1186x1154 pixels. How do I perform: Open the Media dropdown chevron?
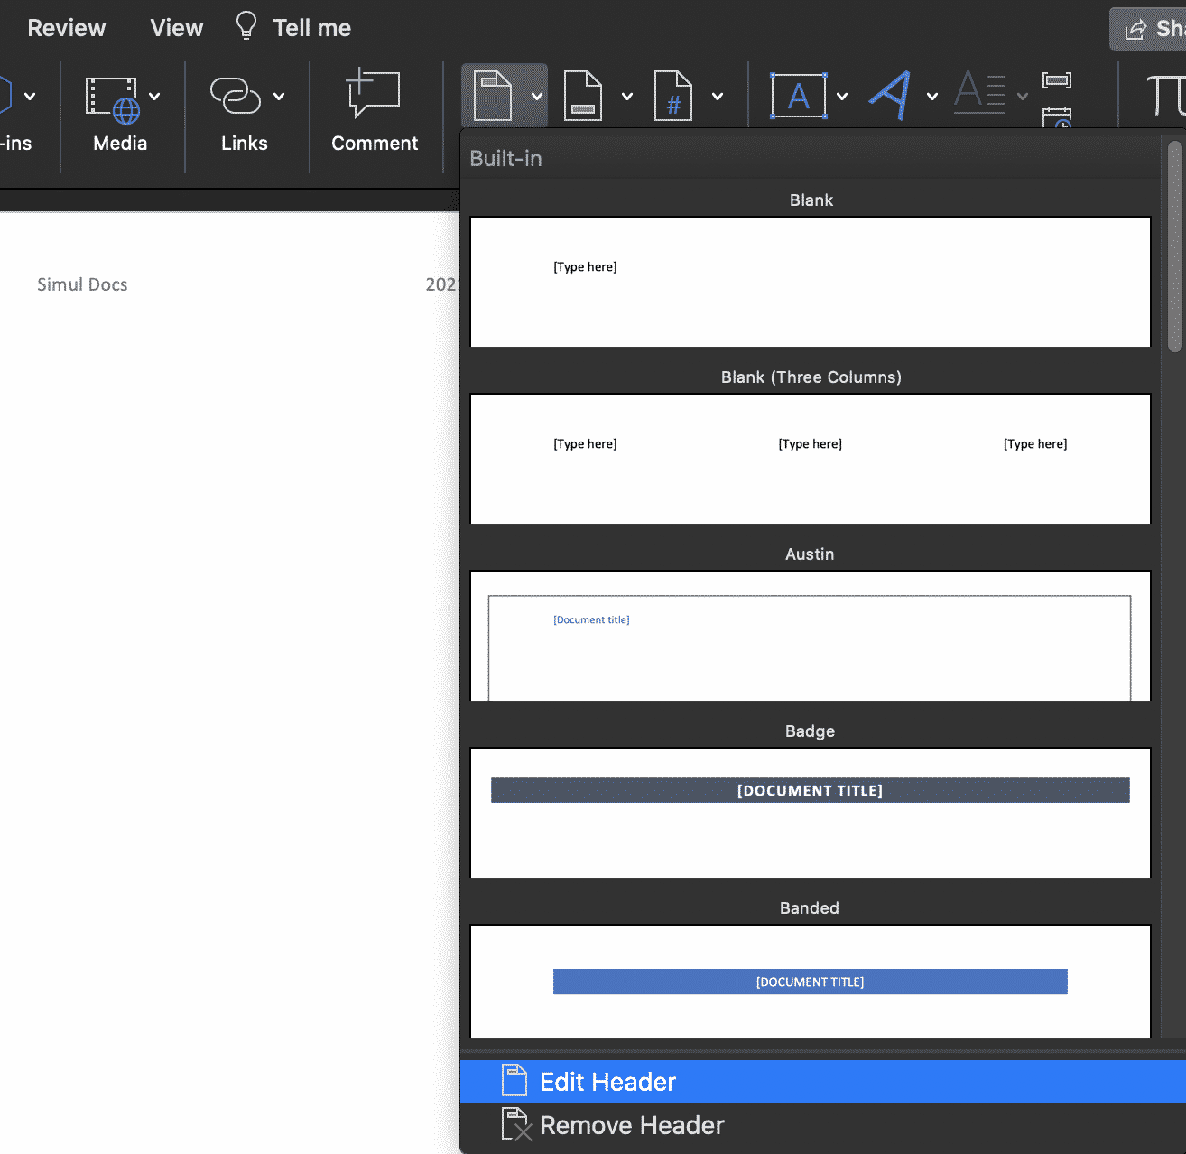[155, 96]
